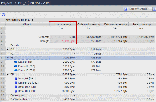Click the '13439 Byte' DB load memory cell
This screenshot has height=102, width=156.
pos(68,74)
